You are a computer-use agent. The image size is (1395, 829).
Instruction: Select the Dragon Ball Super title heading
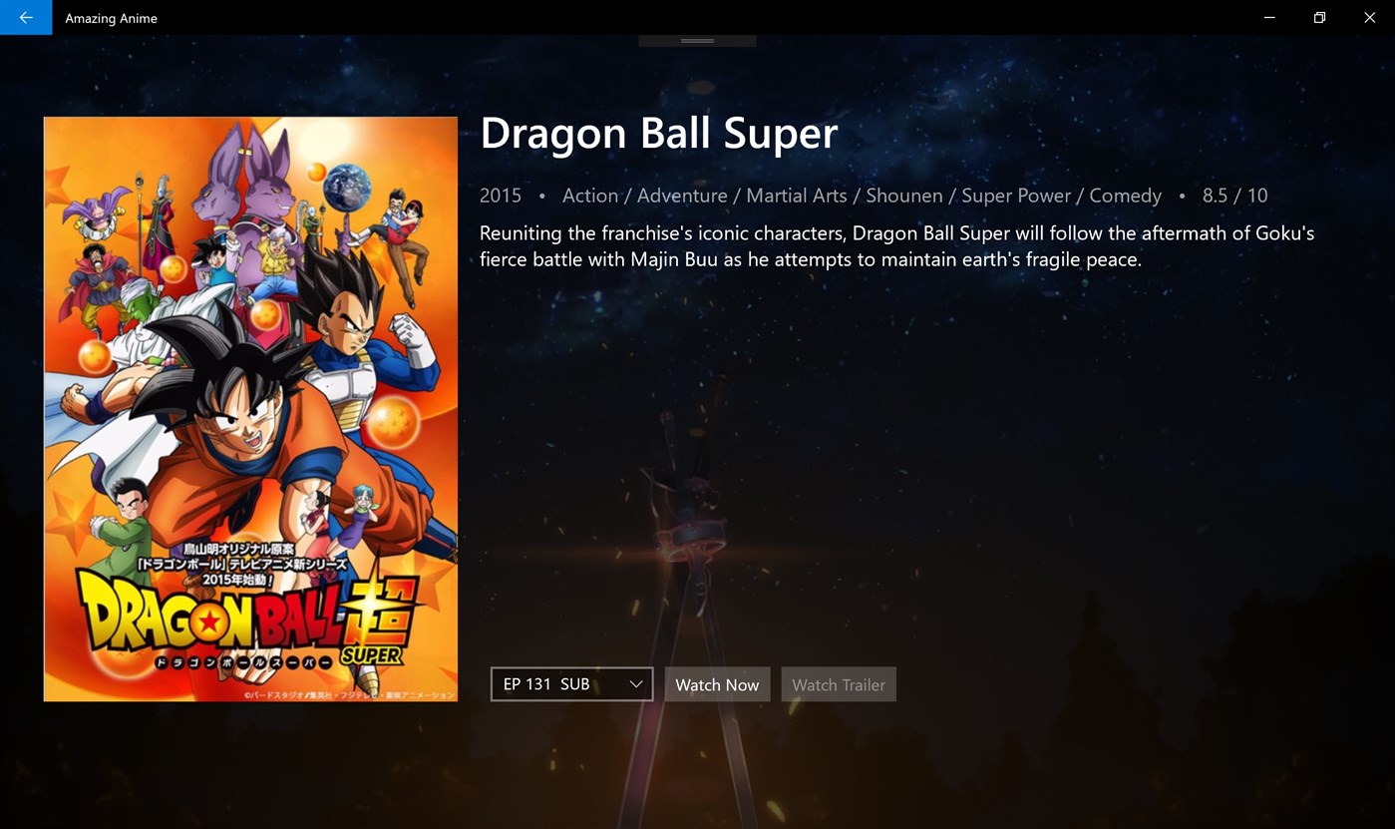[659, 134]
